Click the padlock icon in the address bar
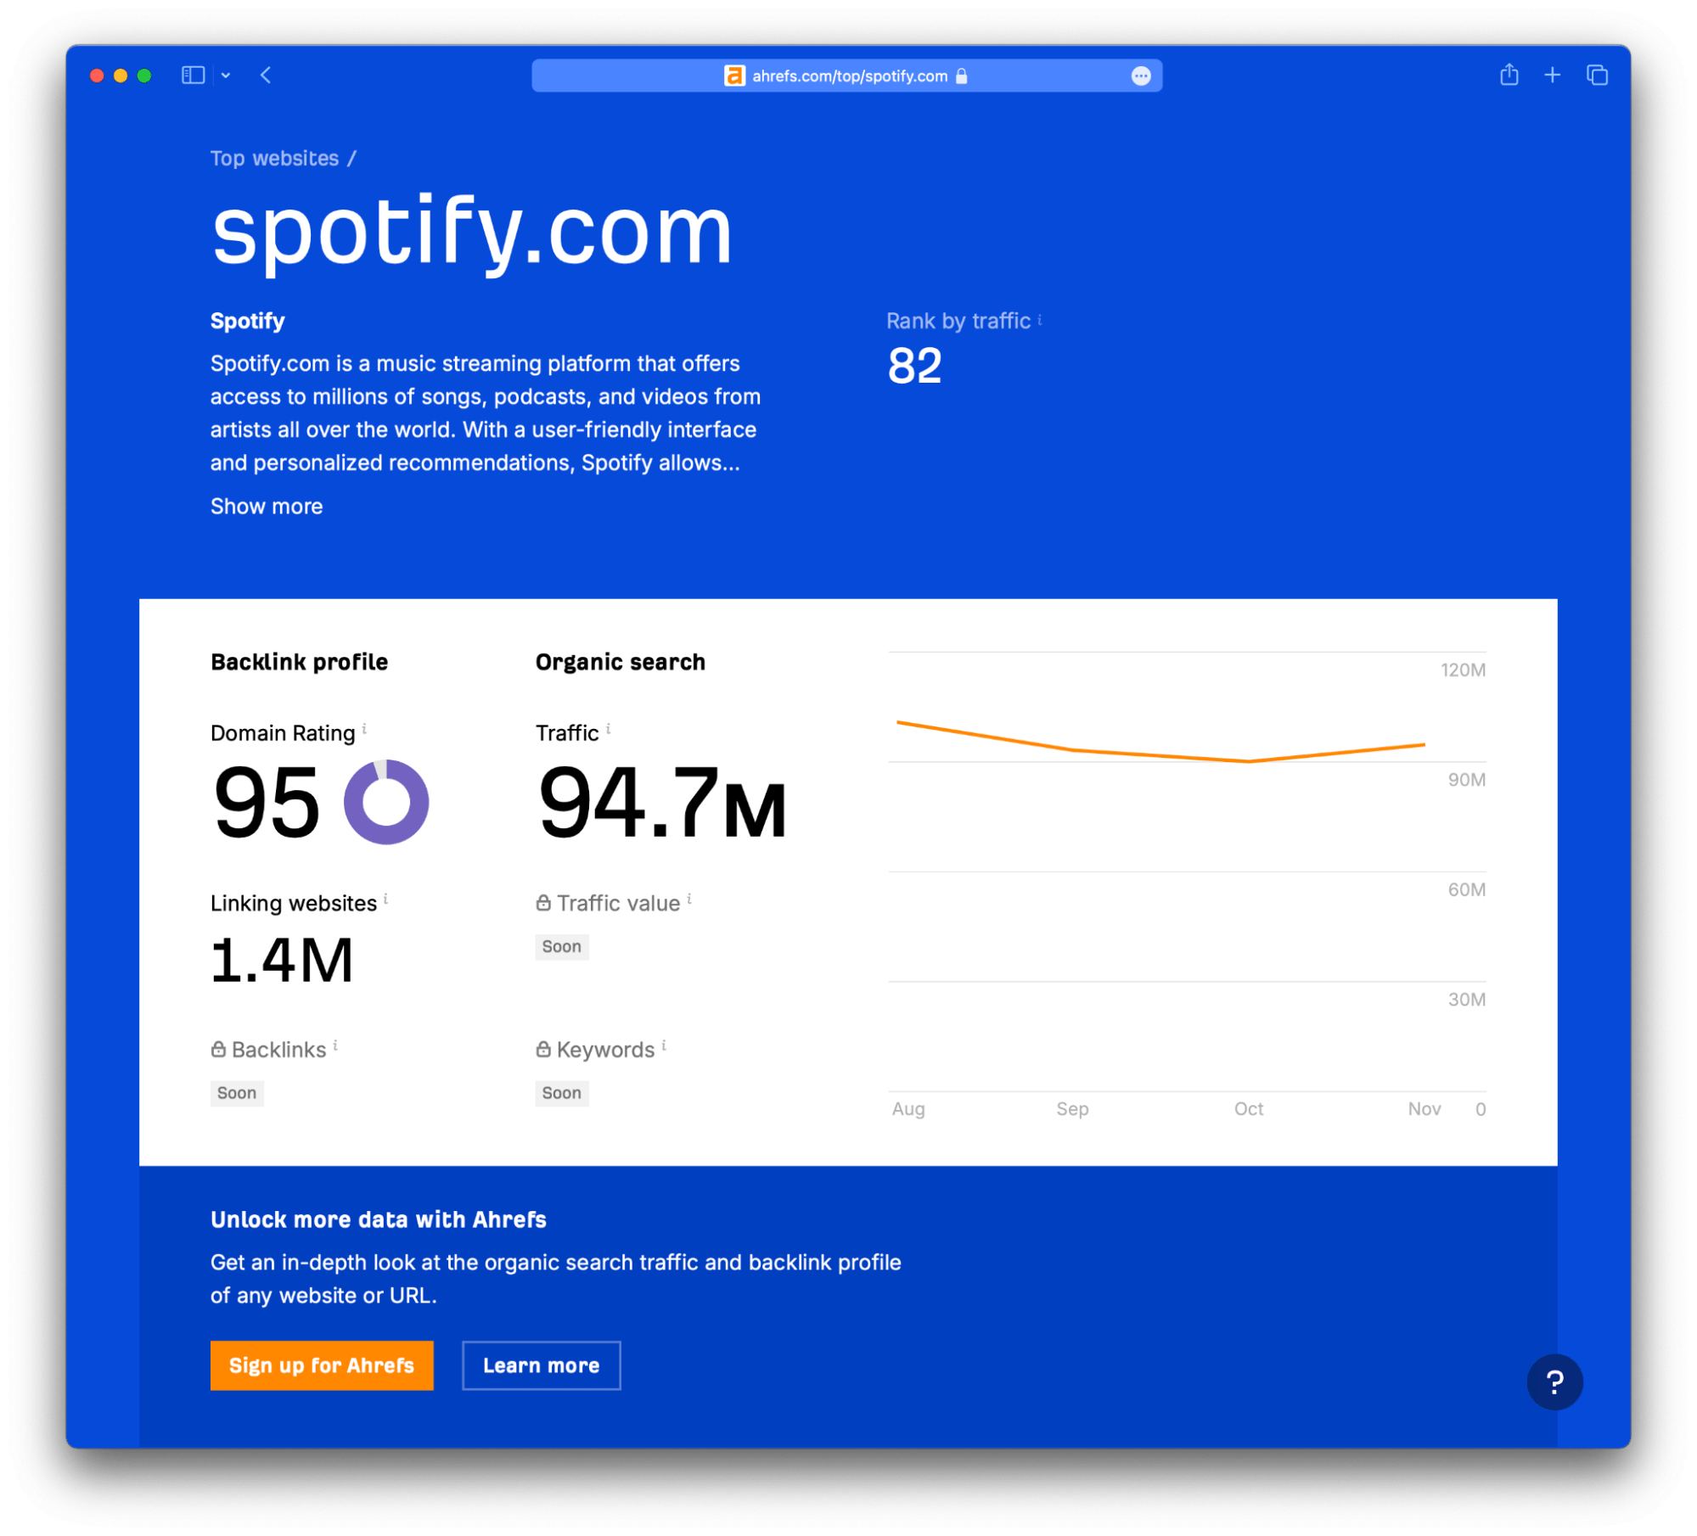Screen dimensions: 1697x1536 [x=962, y=76]
